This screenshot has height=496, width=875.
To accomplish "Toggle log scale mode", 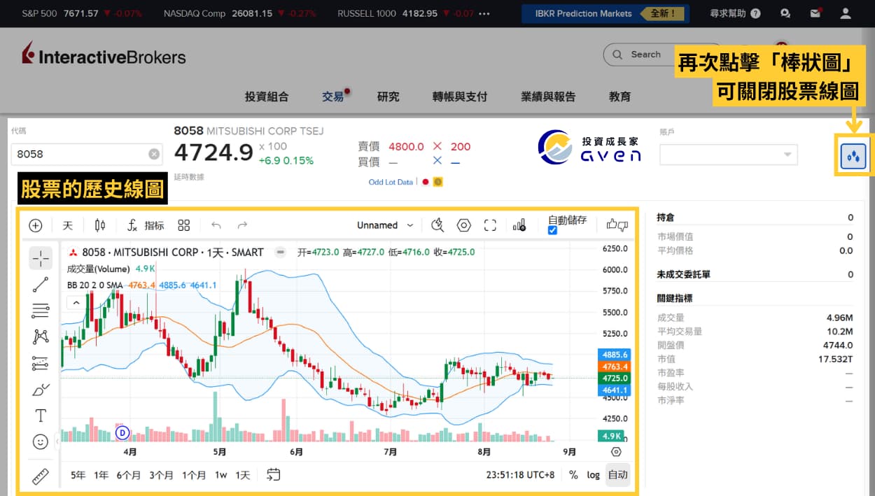I will [x=594, y=474].
